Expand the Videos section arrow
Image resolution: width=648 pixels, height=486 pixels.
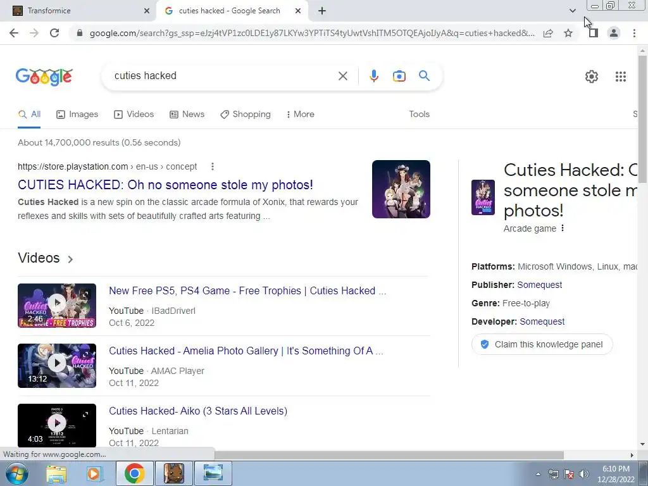click(x=70, y=259)
